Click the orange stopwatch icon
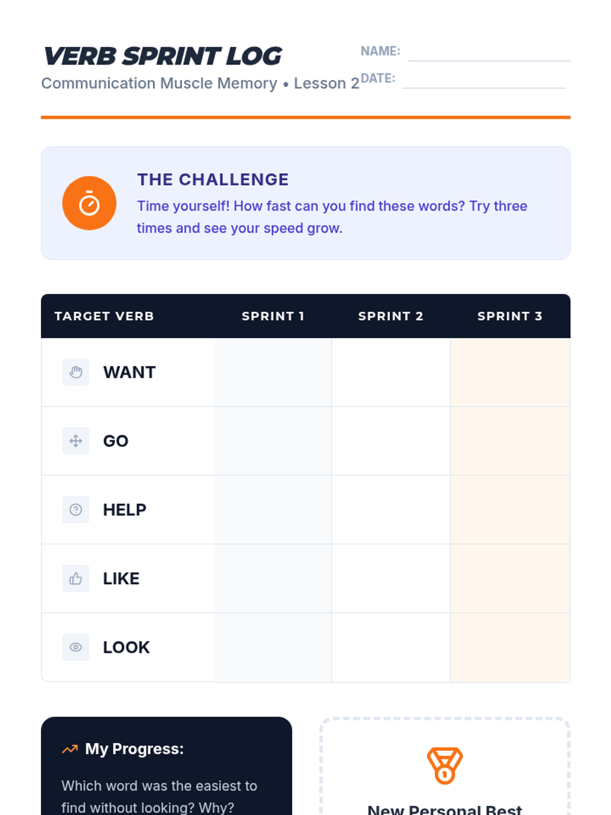The image size is (611, 815). click(89, 203)
